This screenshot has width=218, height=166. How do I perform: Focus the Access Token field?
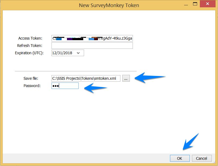coord(92,38)
